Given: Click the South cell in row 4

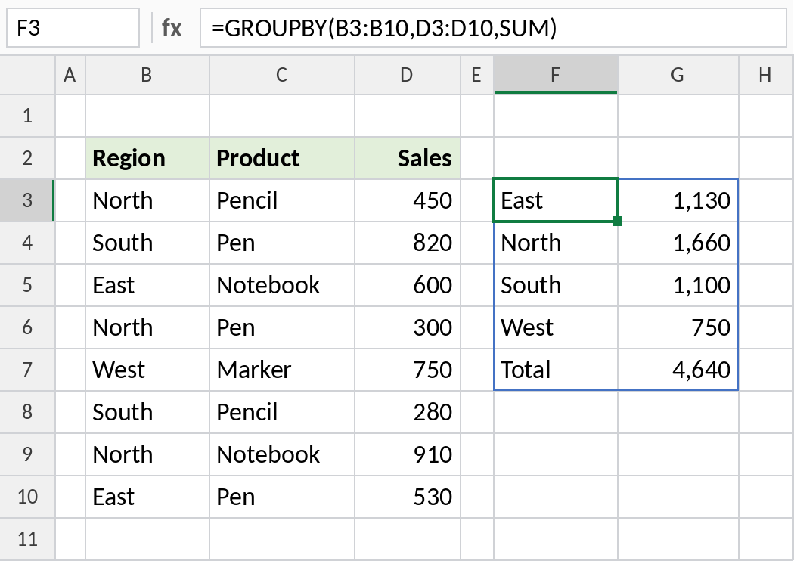Looking at the screenshot, I should (x=147, y=243).
